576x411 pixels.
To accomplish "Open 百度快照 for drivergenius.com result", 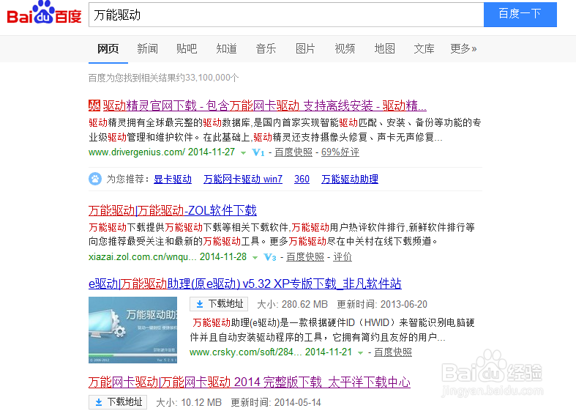I will pyautogui.click(x=293, y=152).
